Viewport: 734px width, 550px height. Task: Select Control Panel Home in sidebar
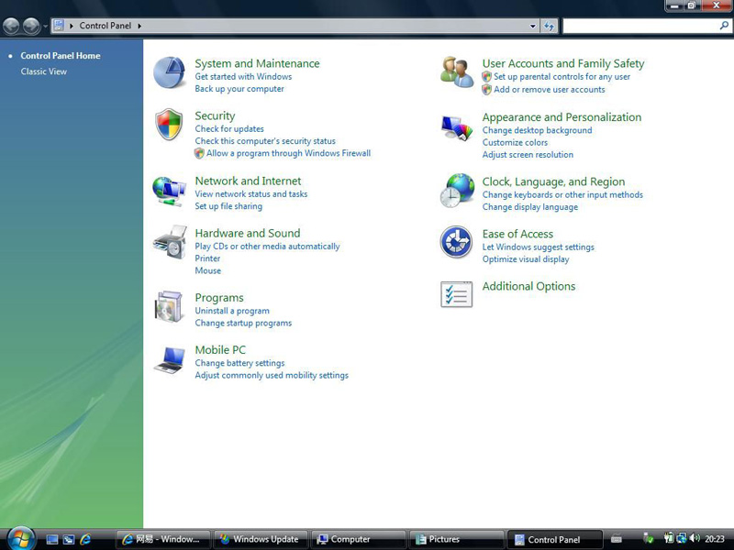[61, 56]
